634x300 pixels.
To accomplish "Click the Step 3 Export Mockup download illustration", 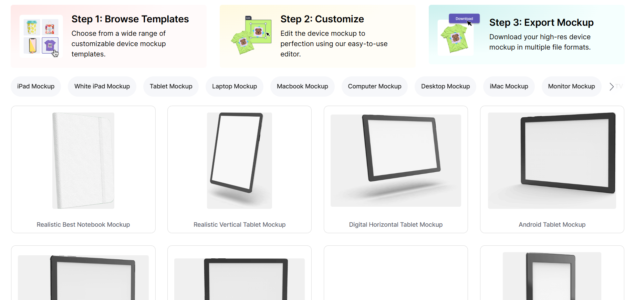I will click(x=459, y=34).
